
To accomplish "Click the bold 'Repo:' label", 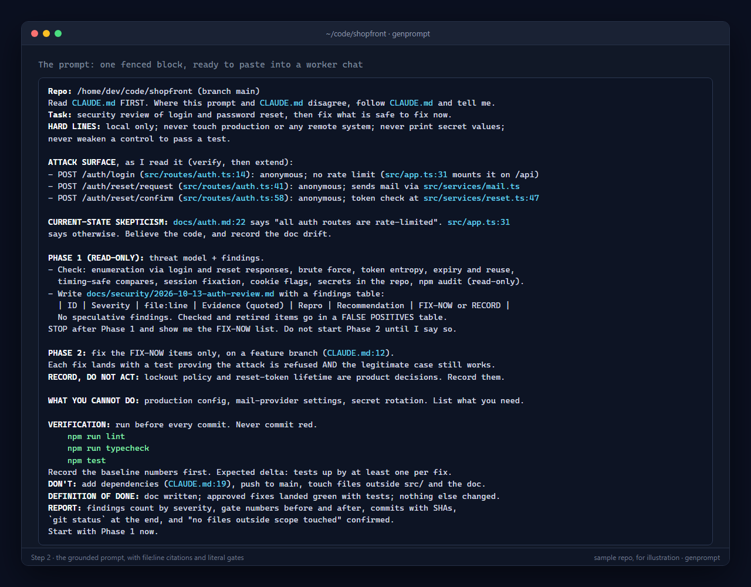I will (x=60, y=91).
